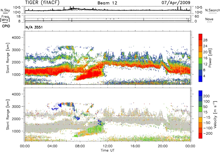This screenshot has width=220, height=152.
Task: Click the 1000 tick in the velocity panel
Action: click(x=16, y=131)
